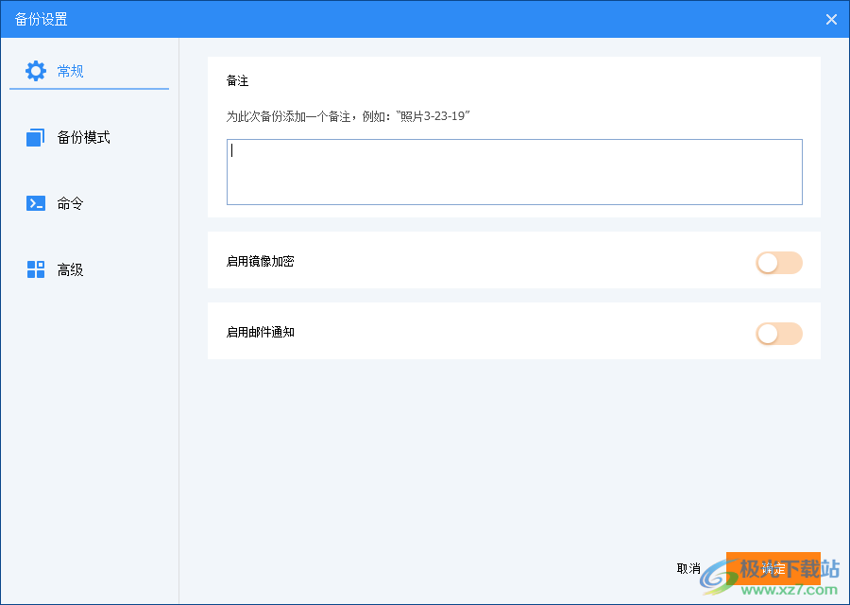Screen dimensions: 850x605
Task: Click the 备份模式 stacked-squares icon
Action: 36,137
